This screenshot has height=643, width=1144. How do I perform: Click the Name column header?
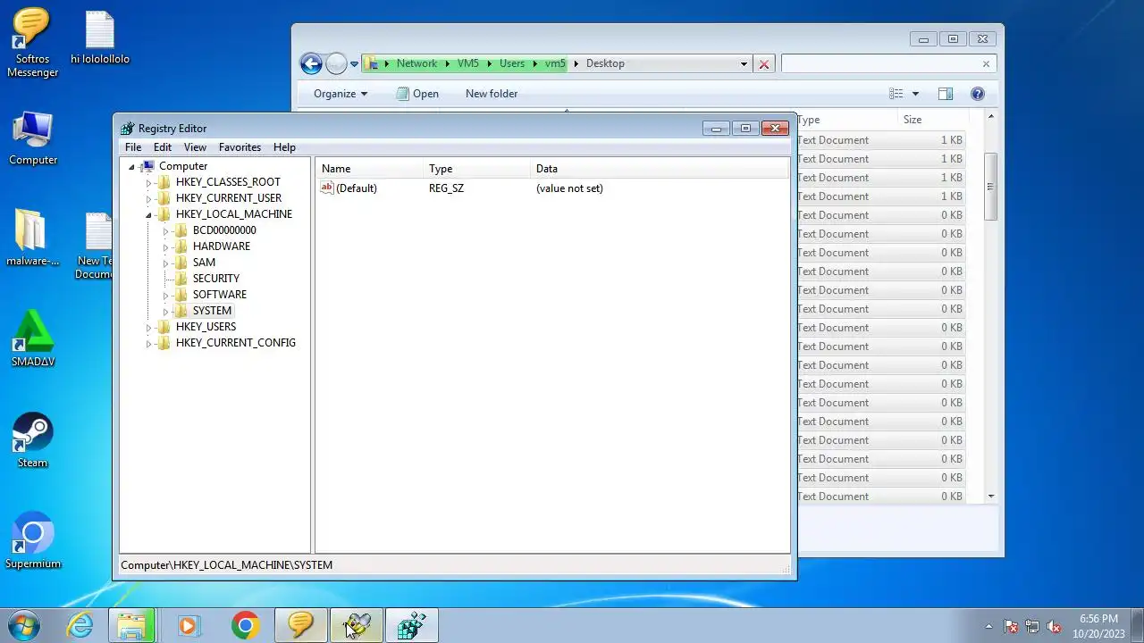(368, 169)
